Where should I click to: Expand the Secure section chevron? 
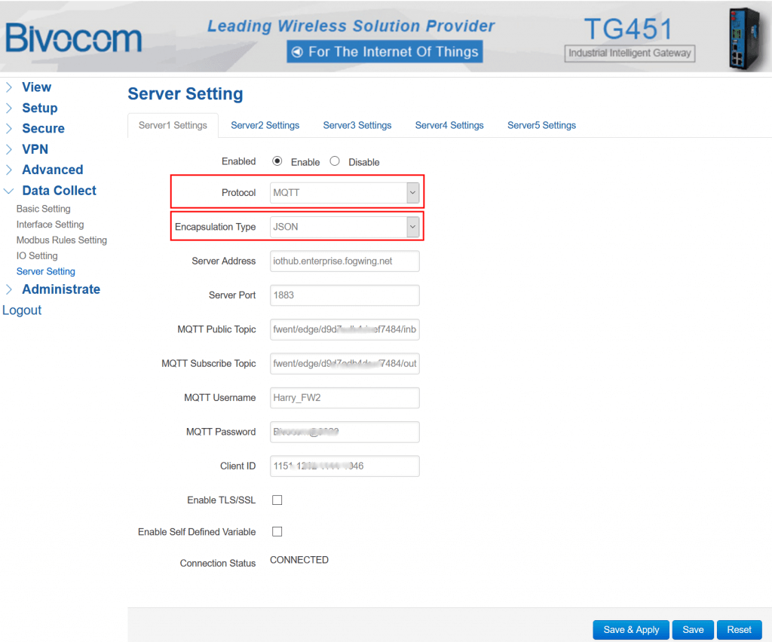pyautogui.click(x=10, y=128)
